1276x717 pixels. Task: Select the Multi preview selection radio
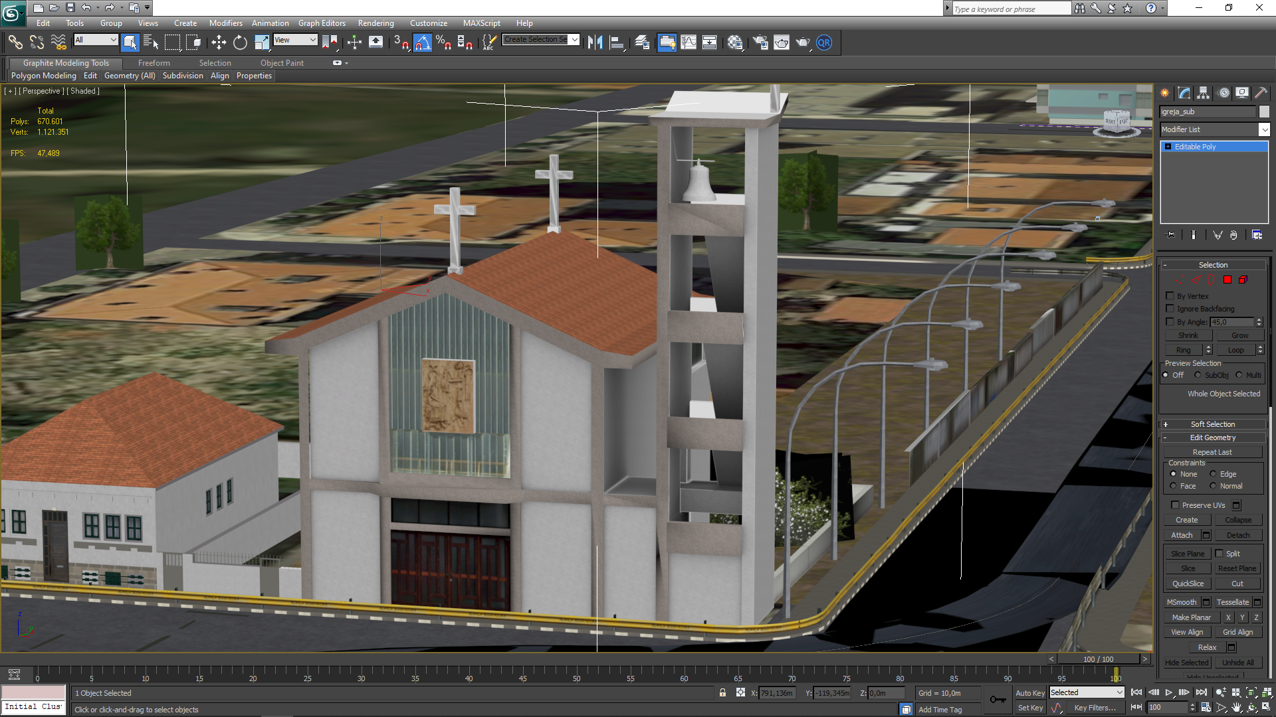coord(1239,375)
